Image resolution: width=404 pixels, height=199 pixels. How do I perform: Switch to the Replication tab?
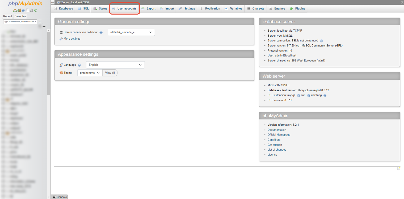(x=210, y=9)
